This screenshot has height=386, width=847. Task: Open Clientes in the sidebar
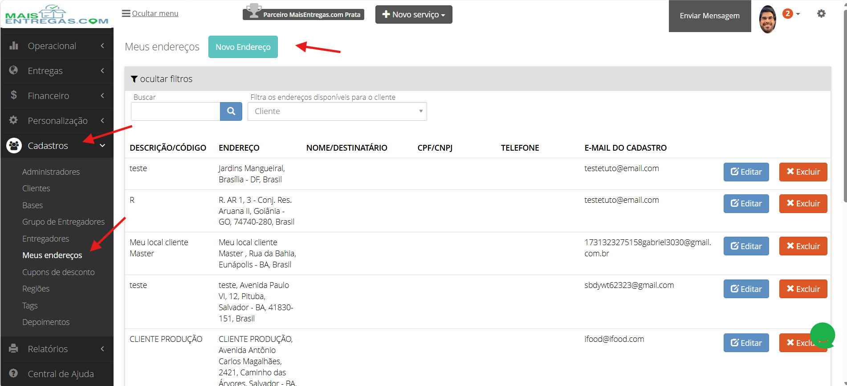tap(36, 188)
